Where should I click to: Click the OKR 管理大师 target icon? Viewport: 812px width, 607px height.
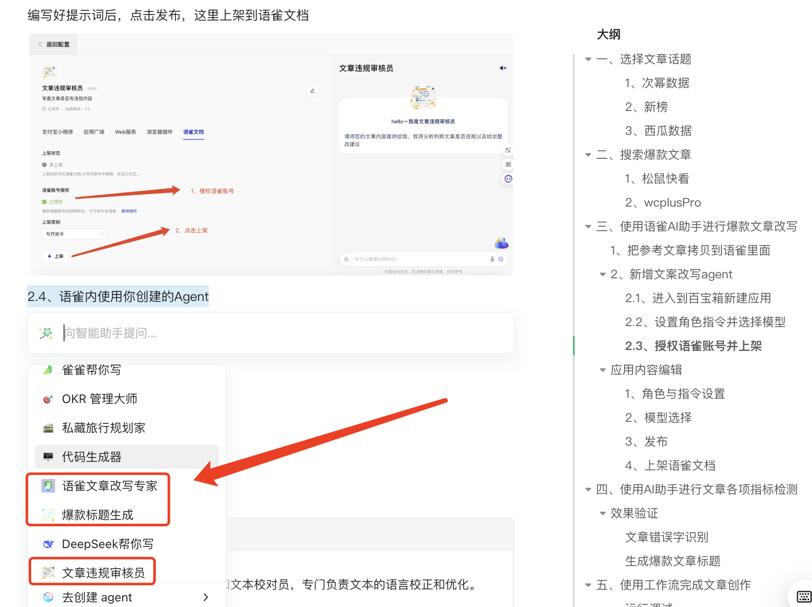tap(48, 399)
